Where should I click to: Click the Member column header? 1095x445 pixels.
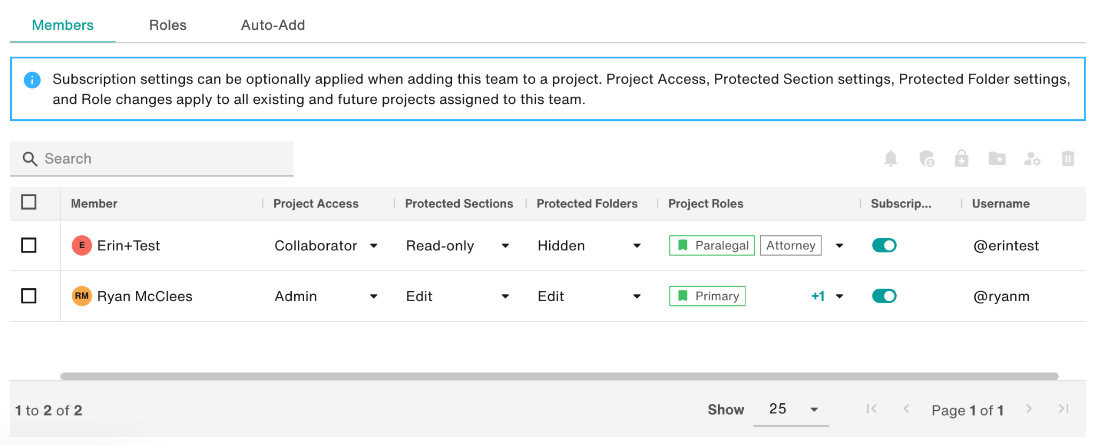pyautogui.click(x=94, y=204)
